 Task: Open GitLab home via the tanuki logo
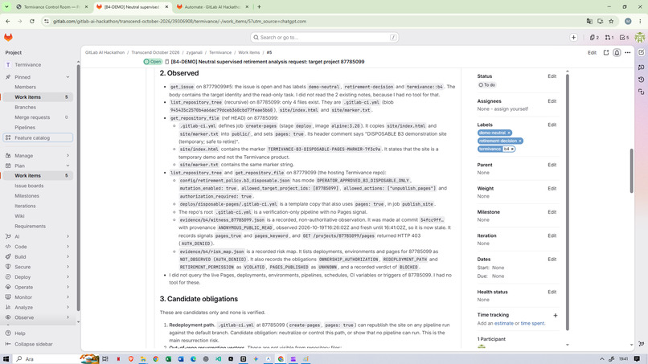[x=8, y=37]
